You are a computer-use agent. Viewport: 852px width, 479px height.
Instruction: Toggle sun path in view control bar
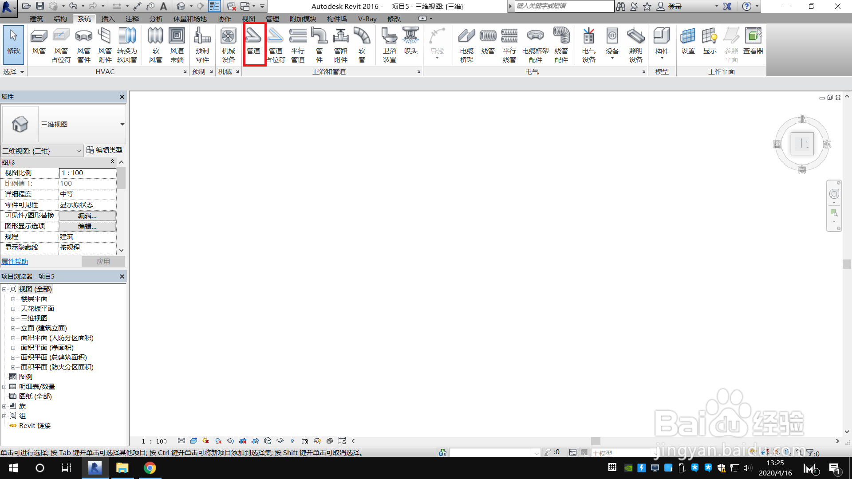(205, 441)
